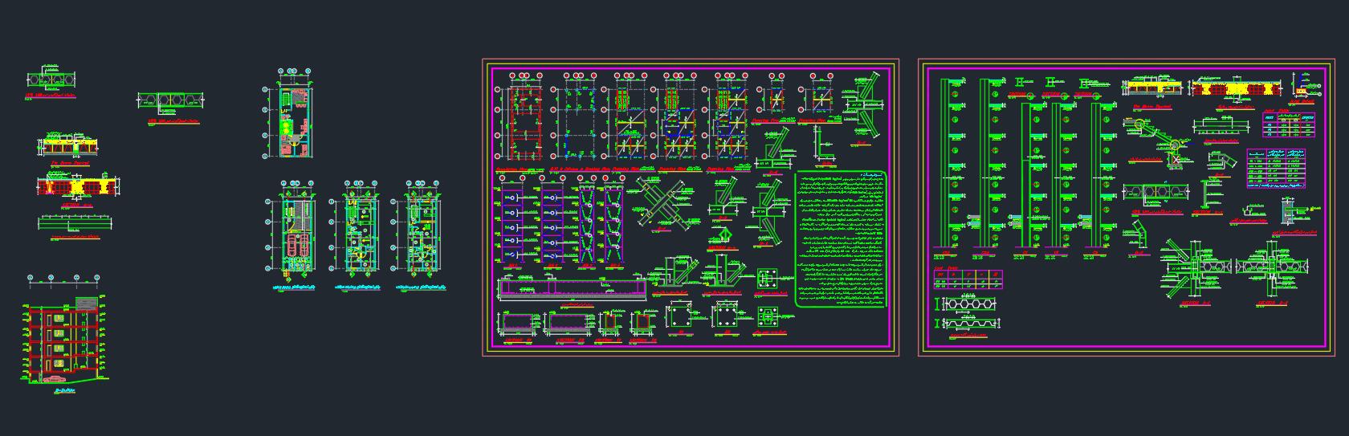Select the large magenta schedule table
Viewport: 1349px width, 436px height.
point(1276,168)
